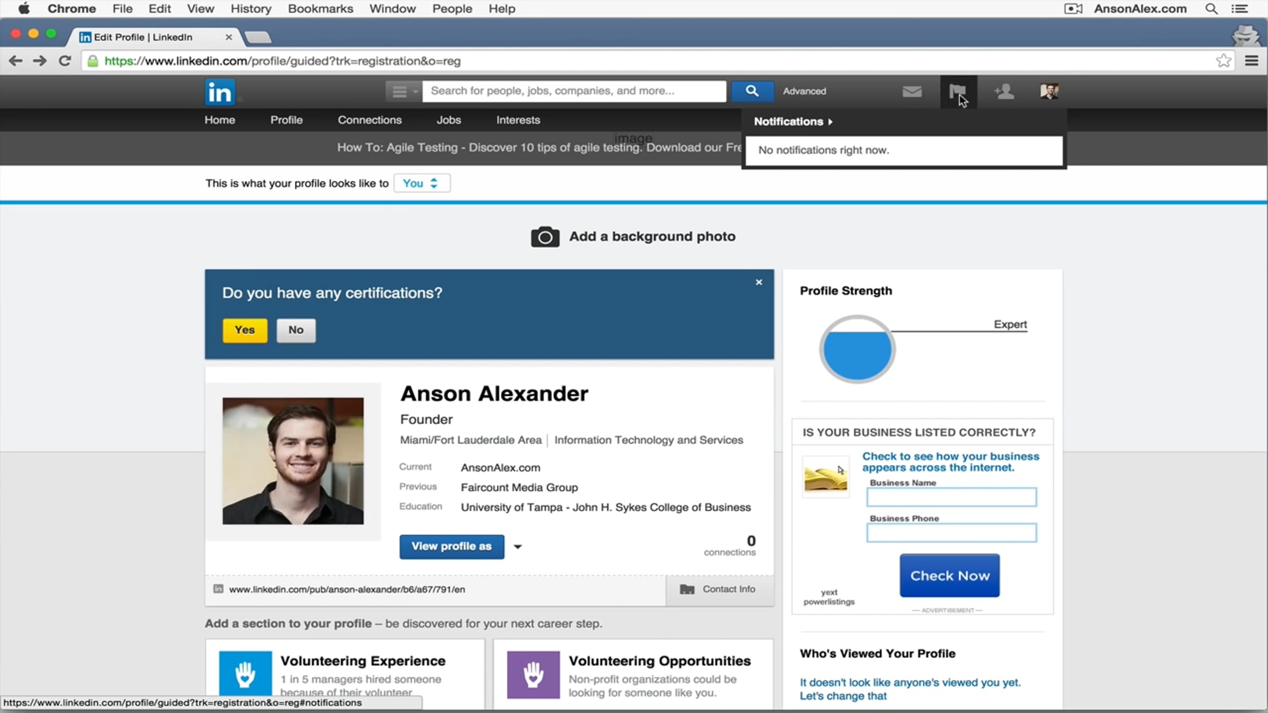Click the Check Now button
Image resolution: width=1268 pixels, height=713 pixels.
949,576
